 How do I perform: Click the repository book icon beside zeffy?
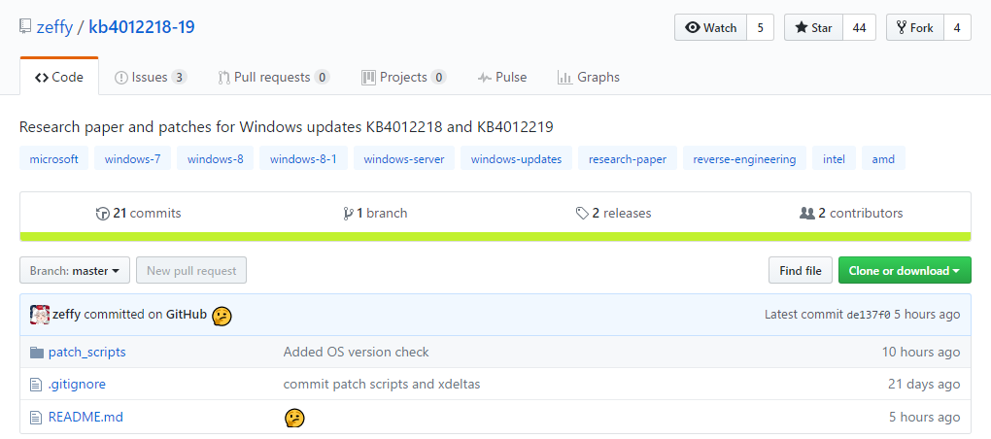coord(25,26)
